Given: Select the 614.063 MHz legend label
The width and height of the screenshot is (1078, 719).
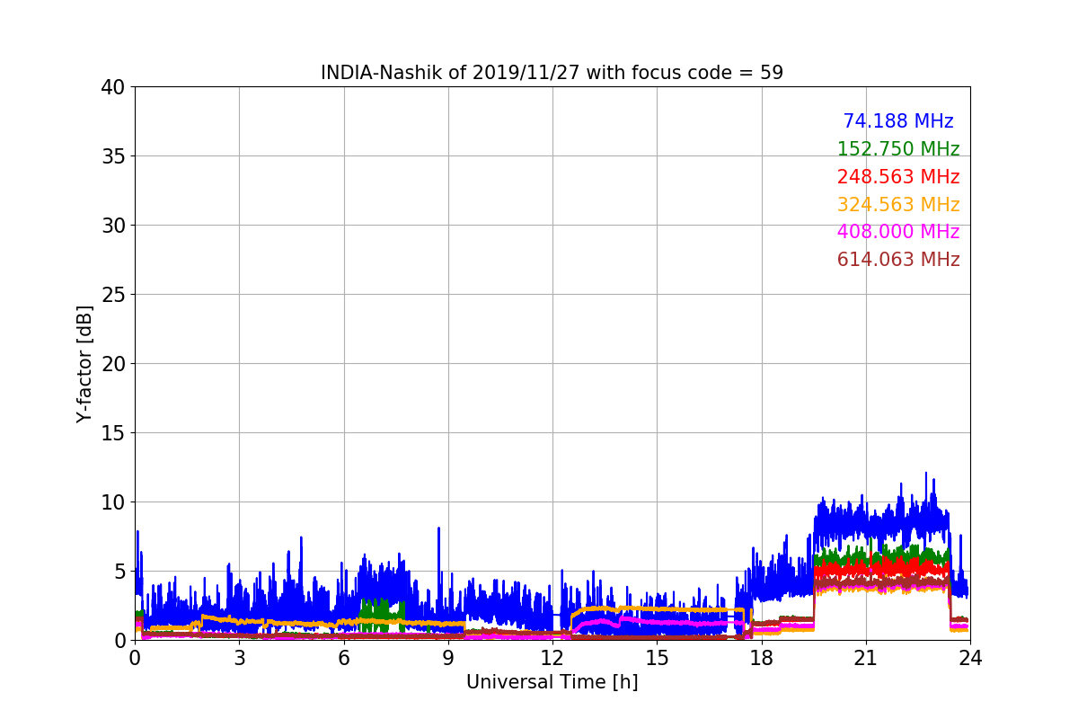Looking at the screenshot, I should click(898, 260).
